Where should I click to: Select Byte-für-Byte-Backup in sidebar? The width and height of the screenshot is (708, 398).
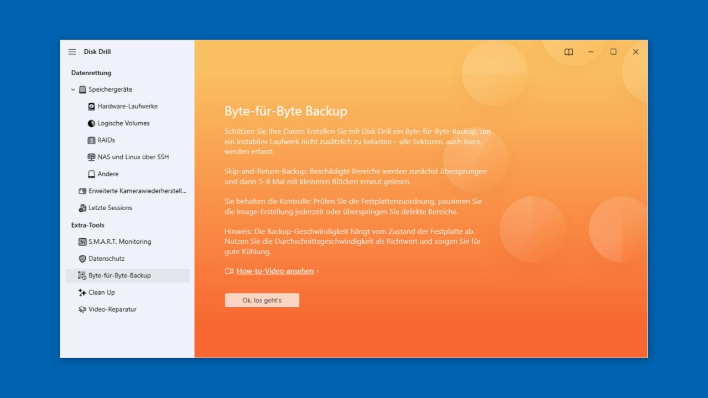pyautogui.click(x=127, y=275)
